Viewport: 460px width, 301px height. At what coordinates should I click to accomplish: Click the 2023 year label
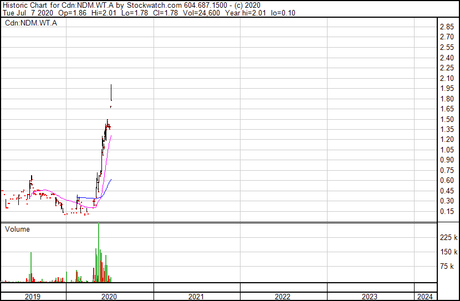(x=370, y=297)
